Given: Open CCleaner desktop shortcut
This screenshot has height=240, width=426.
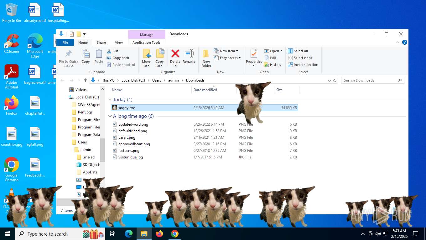Looking at the screenshot, I should [12, 43].
